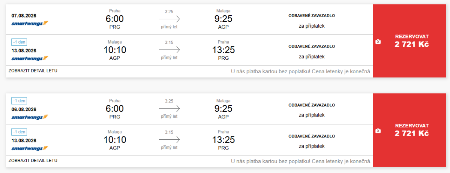Click luggage icon beside second REZERVOVAT button
450x173 pixels.
pos(378,131)
